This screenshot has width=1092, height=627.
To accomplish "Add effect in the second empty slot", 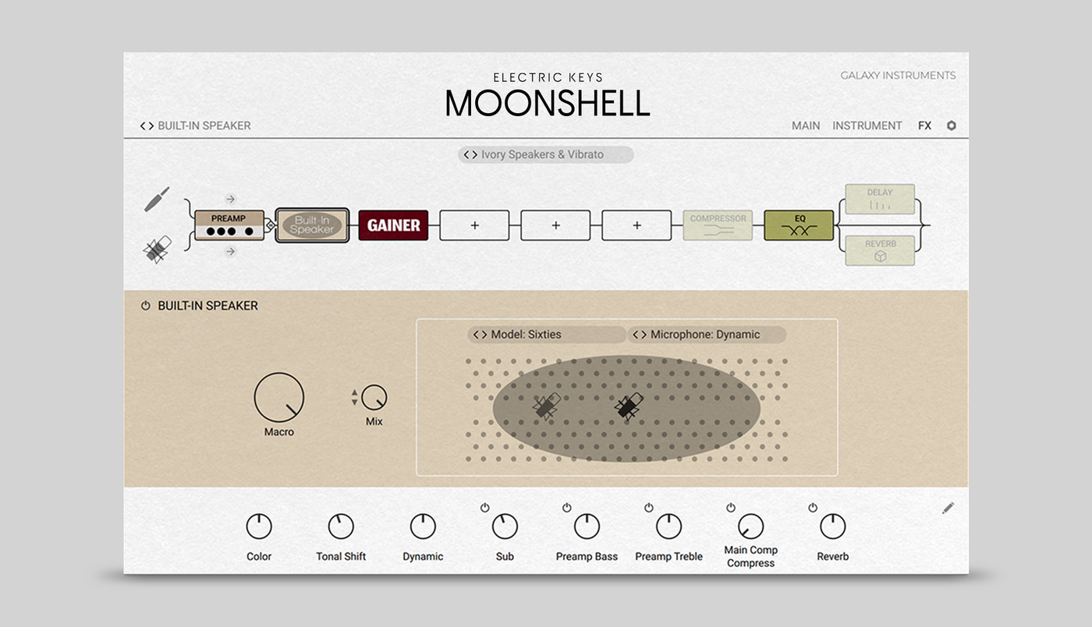I will pyautogui.click(x=555, y=225).
